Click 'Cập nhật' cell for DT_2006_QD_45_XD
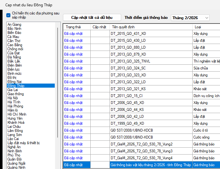Viewport: 220px width, 169px height. (x=100, y=103)
